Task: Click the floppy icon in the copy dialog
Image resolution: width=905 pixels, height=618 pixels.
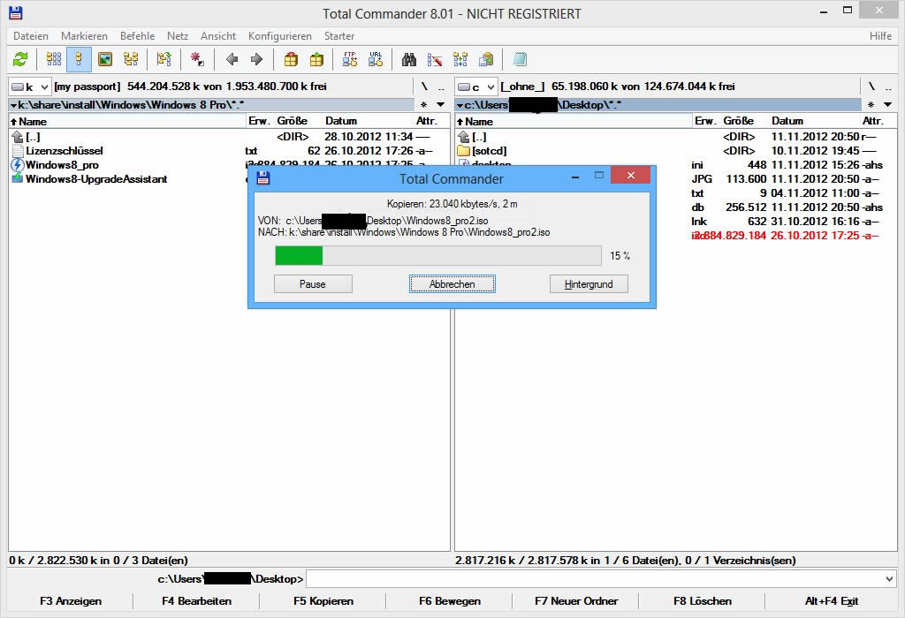Action: [x=263, y=177]
